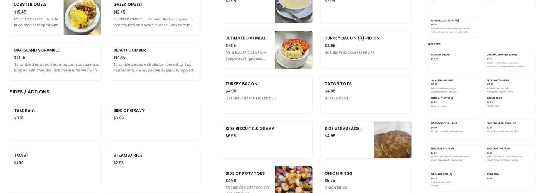This screenshot has height=193, width=541.
Task: Select Side of Gravy item
Action: 155,122
